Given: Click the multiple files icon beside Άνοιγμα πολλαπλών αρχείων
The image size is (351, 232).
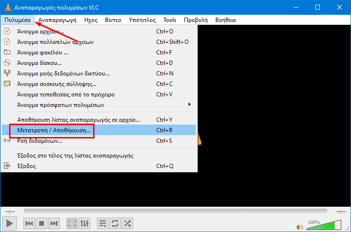Looking at the screenshot, I should tap(7, 42).
